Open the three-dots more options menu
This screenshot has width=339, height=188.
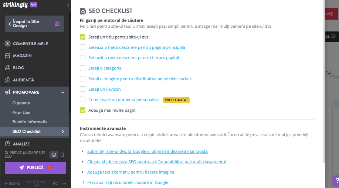[64, 184]
